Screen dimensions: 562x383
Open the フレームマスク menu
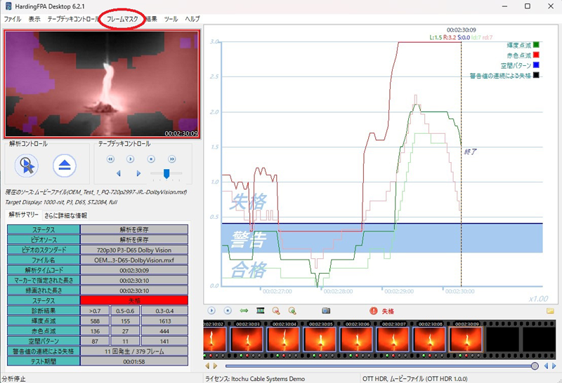click(122, 19)
